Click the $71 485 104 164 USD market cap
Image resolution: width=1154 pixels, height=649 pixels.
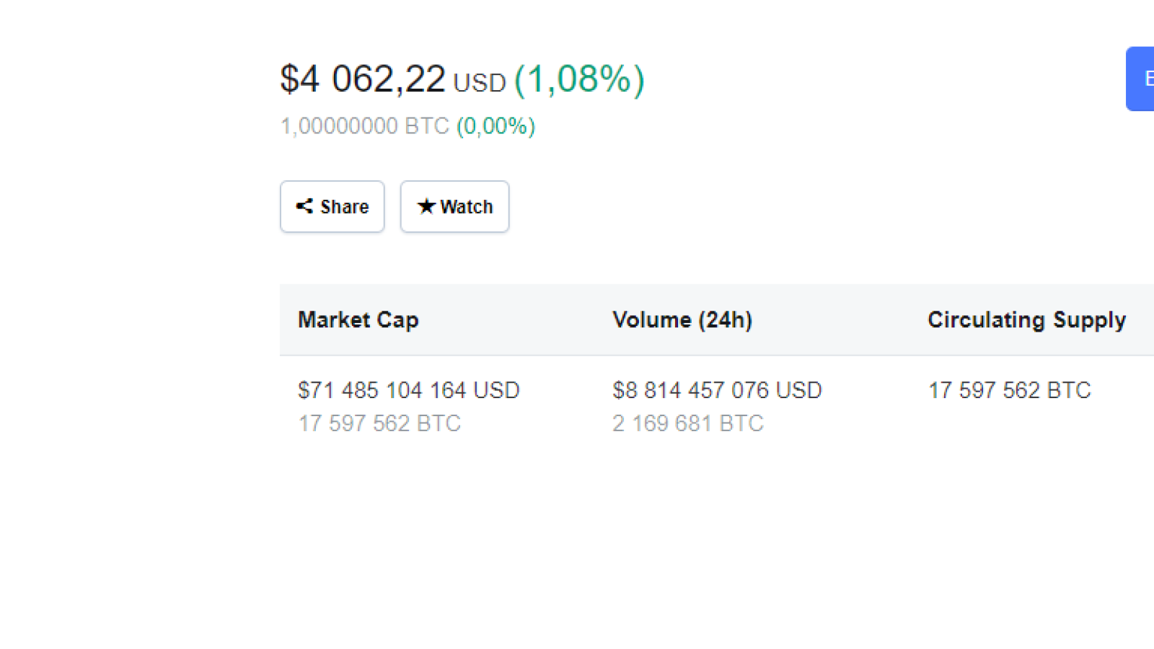point(408,390)
